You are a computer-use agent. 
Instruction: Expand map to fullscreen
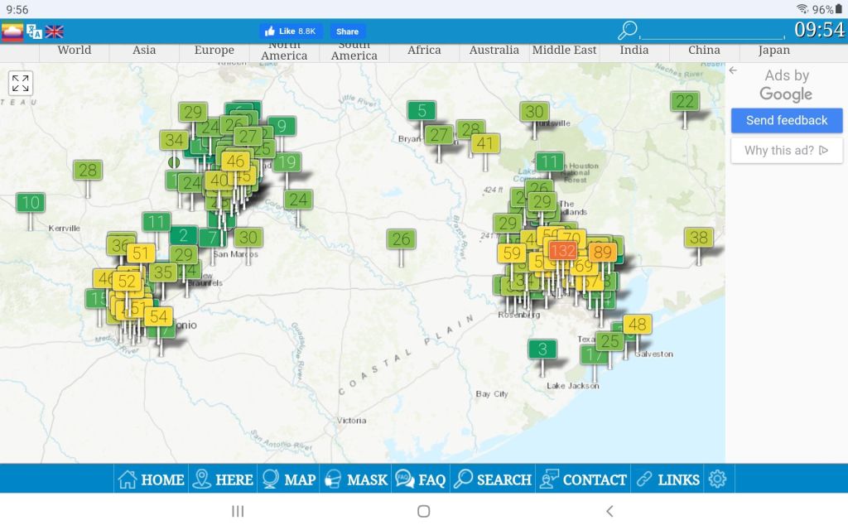pyautogui.click(x=21, y=83)
